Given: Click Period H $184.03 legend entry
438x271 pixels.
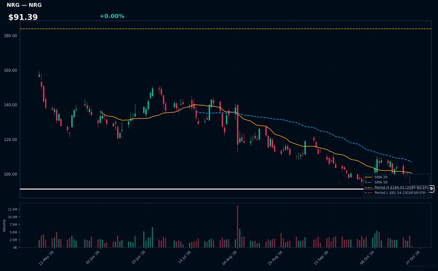Looking at the screenshot, I should pyautogui.click(x=396, y=187).
